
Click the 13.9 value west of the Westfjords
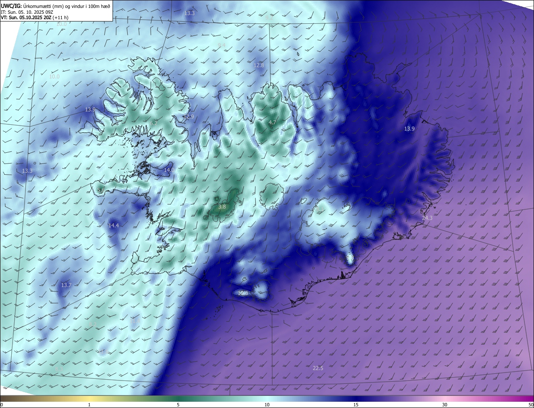point(90,109)
